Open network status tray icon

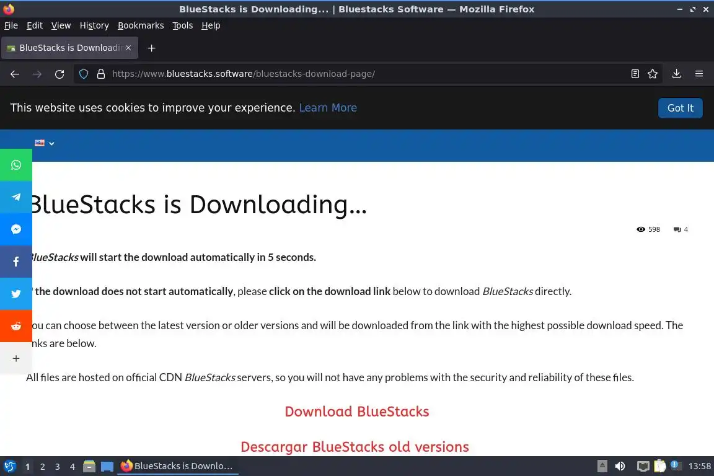coord(643,466)
